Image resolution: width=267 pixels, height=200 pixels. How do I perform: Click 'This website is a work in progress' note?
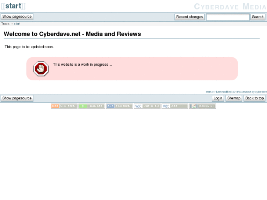[83, 65]
